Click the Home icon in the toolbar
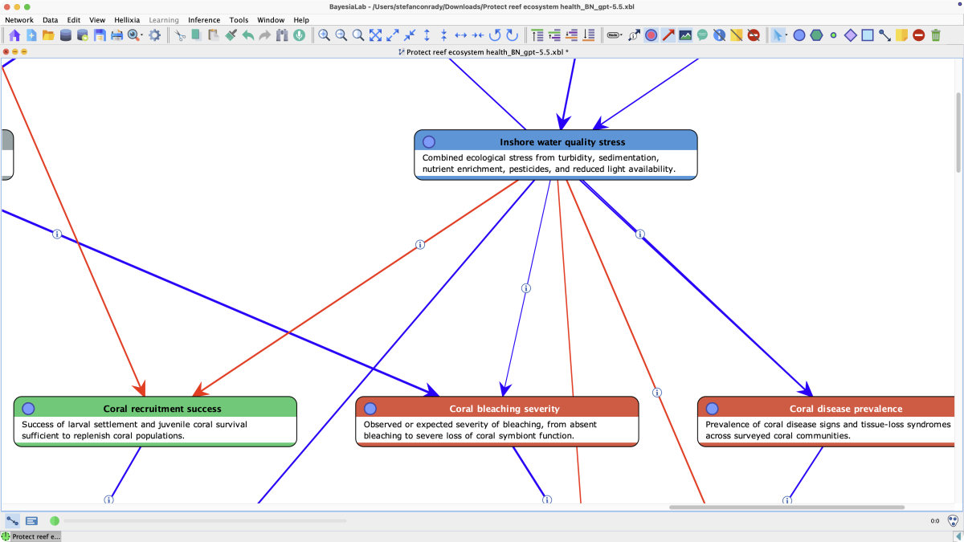The image size is (964, 542). (x=14, y=35)
